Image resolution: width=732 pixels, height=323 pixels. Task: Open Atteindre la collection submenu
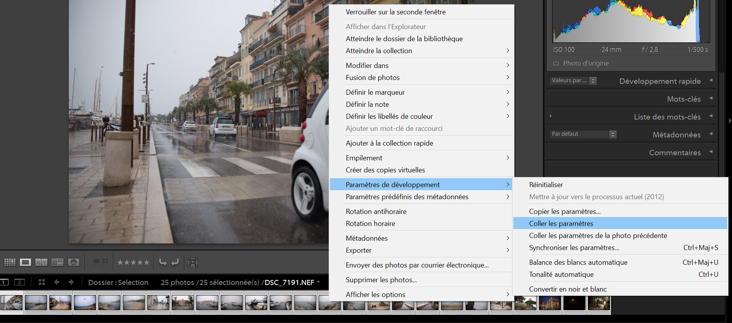(x=422, y=51)
